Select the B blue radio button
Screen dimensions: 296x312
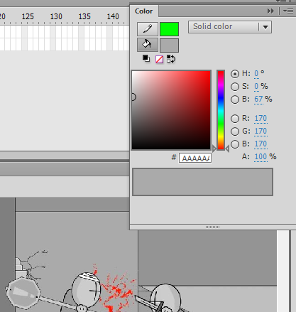tap(235, 144)
